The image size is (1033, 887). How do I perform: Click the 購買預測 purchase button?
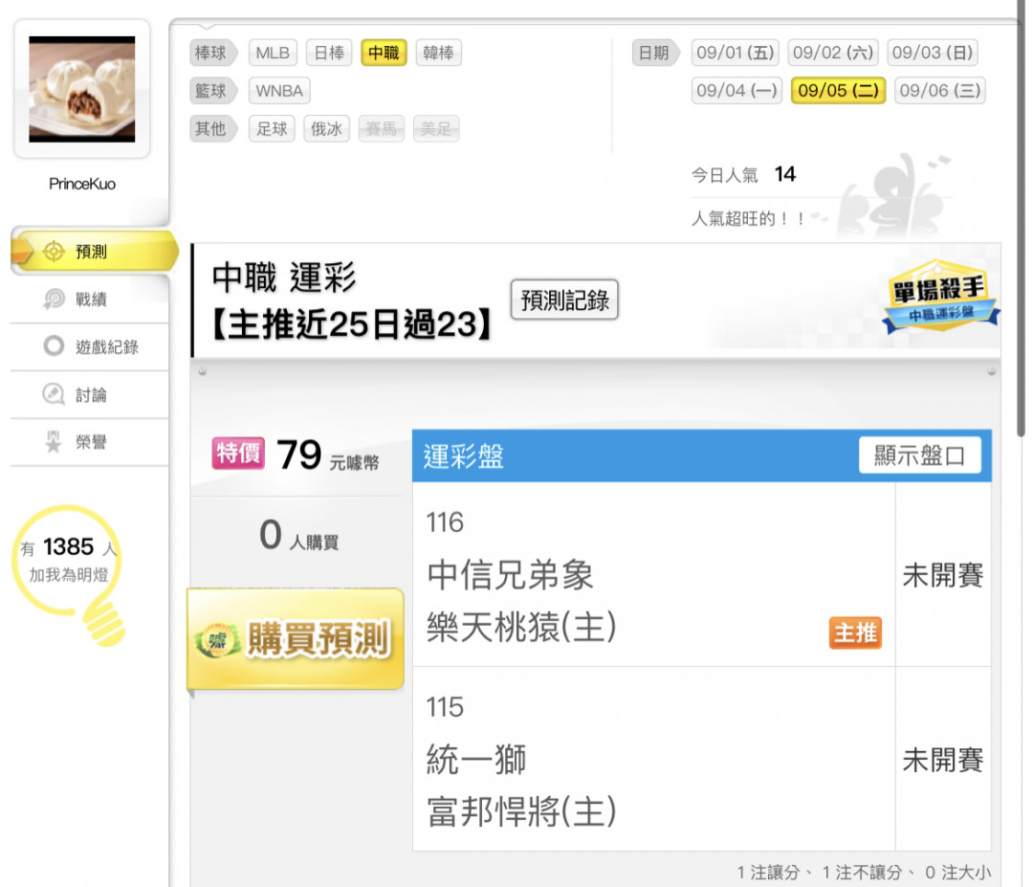(x=296, y=638)
